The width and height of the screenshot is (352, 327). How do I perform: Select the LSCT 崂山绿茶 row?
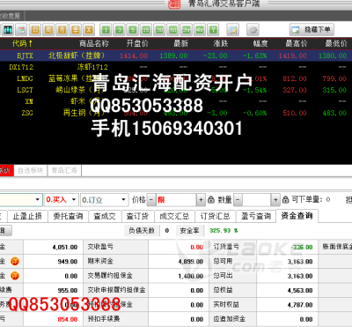pos(176,90)
